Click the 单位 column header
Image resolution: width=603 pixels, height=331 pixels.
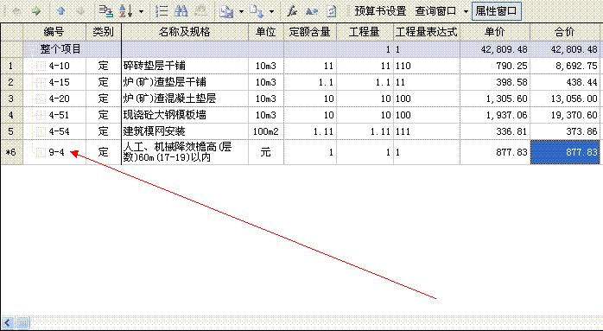click(x=266, y=32)
